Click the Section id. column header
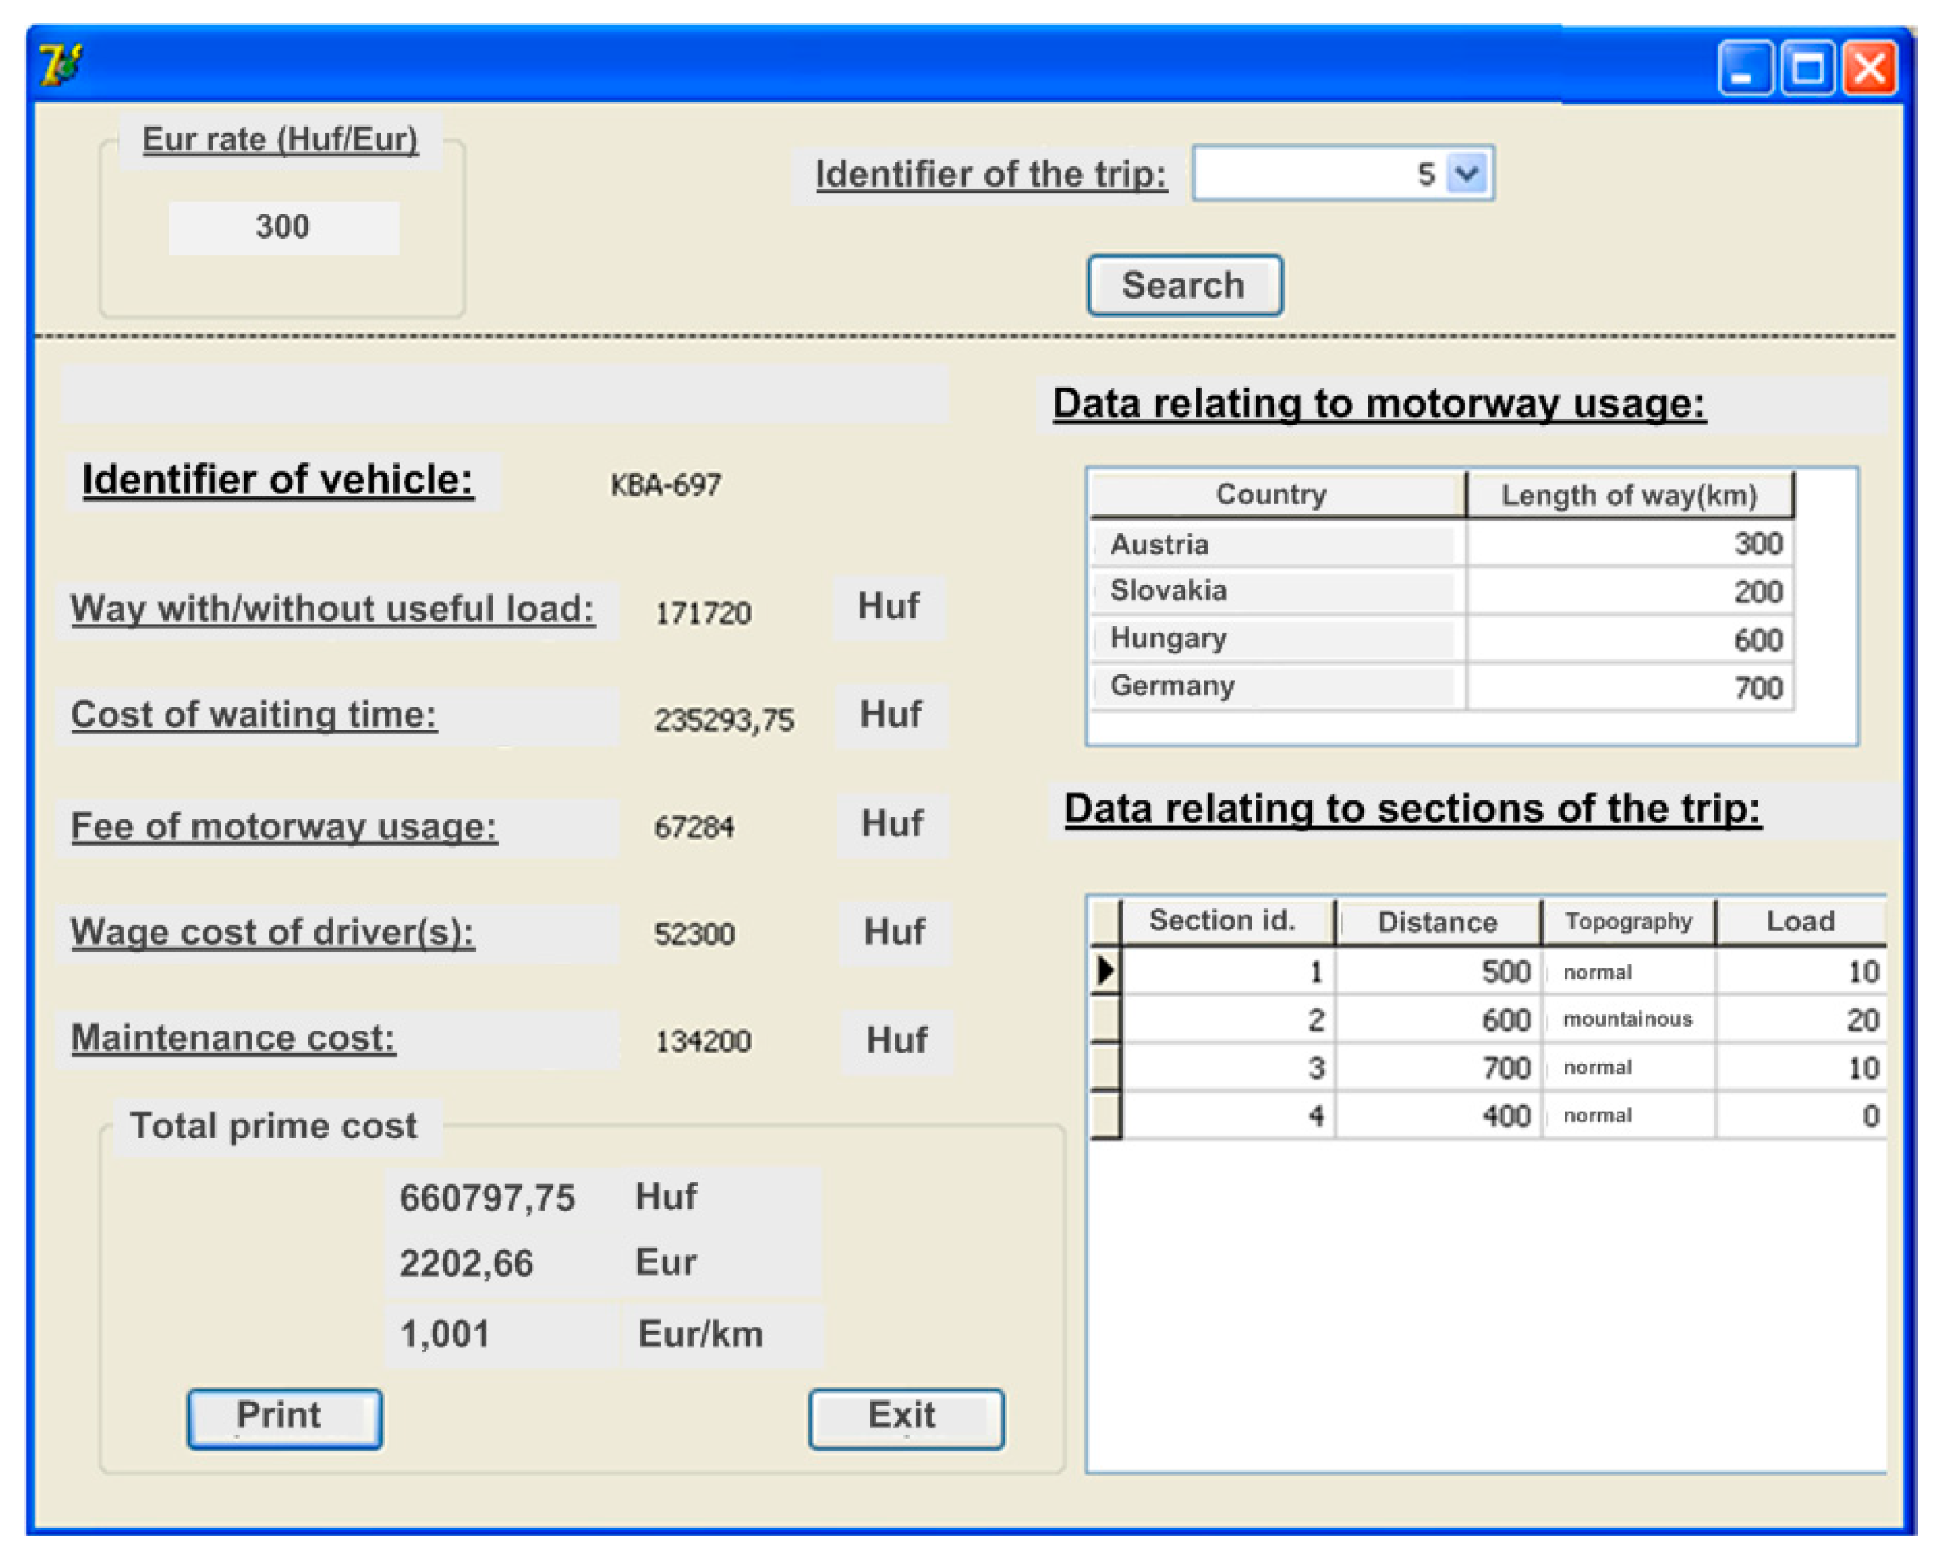 tap(1226, 921)
